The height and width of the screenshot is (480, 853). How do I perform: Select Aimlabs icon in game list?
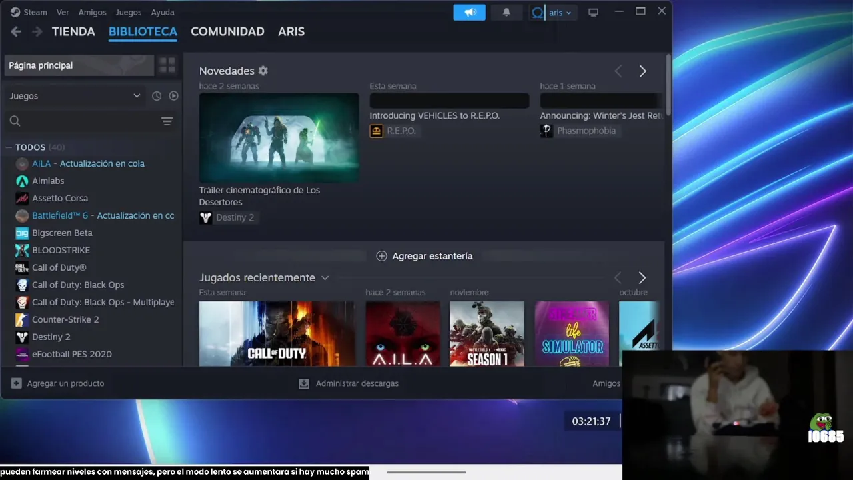[22, 181]
